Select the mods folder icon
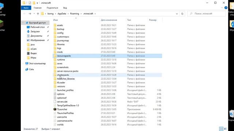Image resolution: width=234 pixels, height=131 pixels. pyautogui.click(x=55, y=52)
